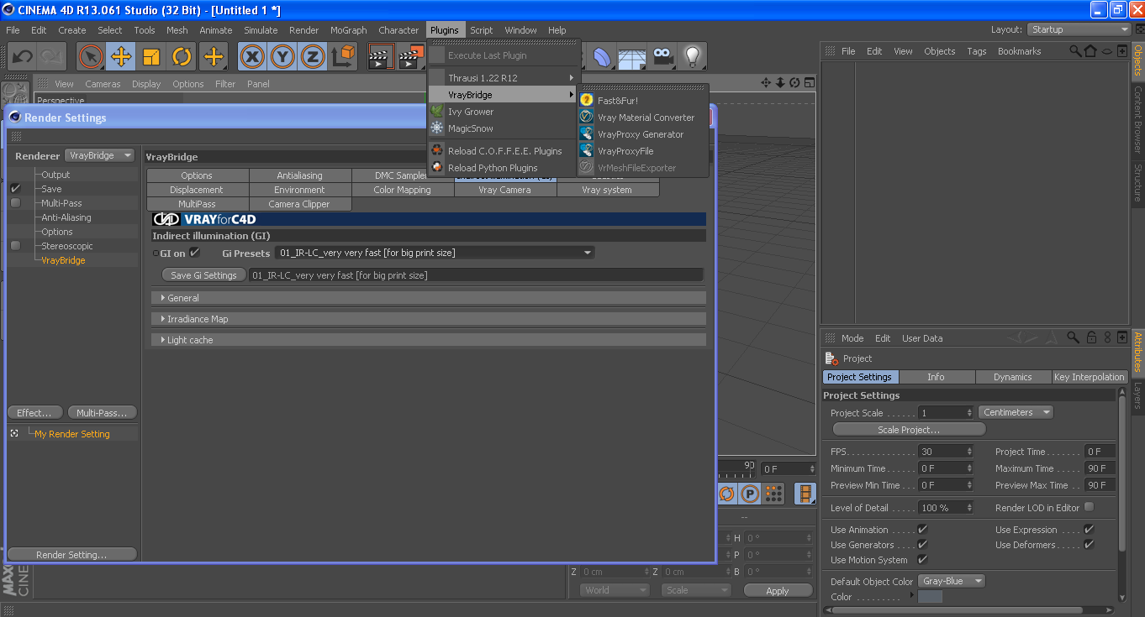The height and width of the screenshot is (617, 1145).
Task: Switch to the Antialiasing tab
Action: coord(300,175)
